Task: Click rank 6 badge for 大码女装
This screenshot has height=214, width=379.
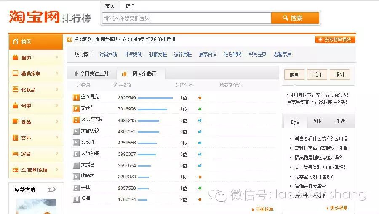Action: (x=76, y=154)
